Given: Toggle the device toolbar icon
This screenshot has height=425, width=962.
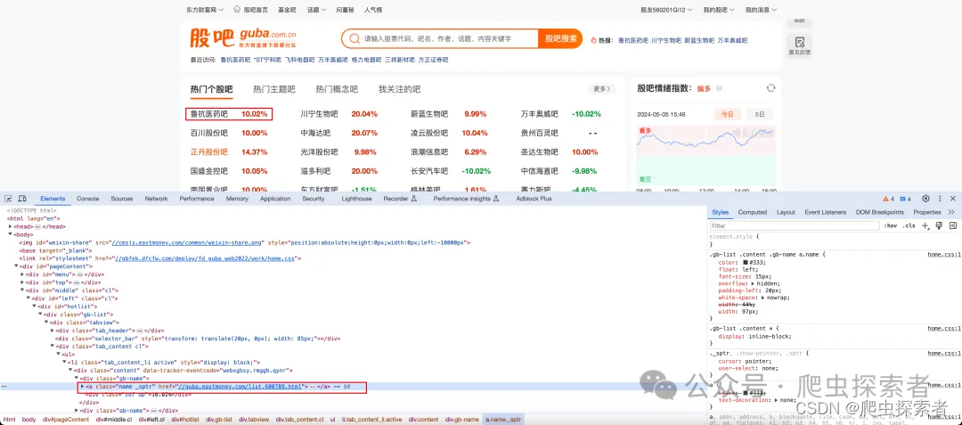Looking at the screenshot, I should pyautogui.click(x=22, y=199).
